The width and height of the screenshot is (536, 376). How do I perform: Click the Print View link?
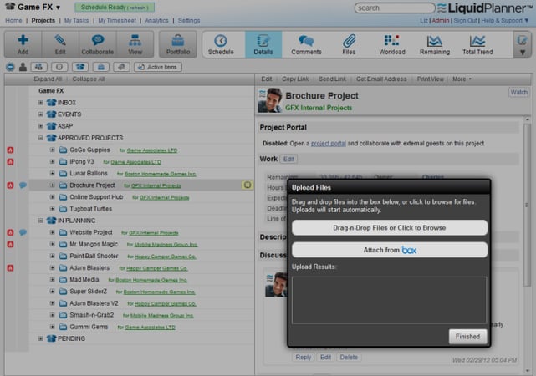pos(430,79)
